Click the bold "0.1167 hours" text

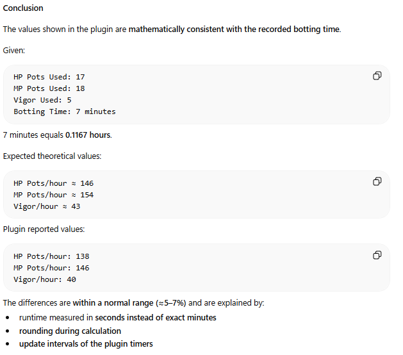(x=88, y=135)
